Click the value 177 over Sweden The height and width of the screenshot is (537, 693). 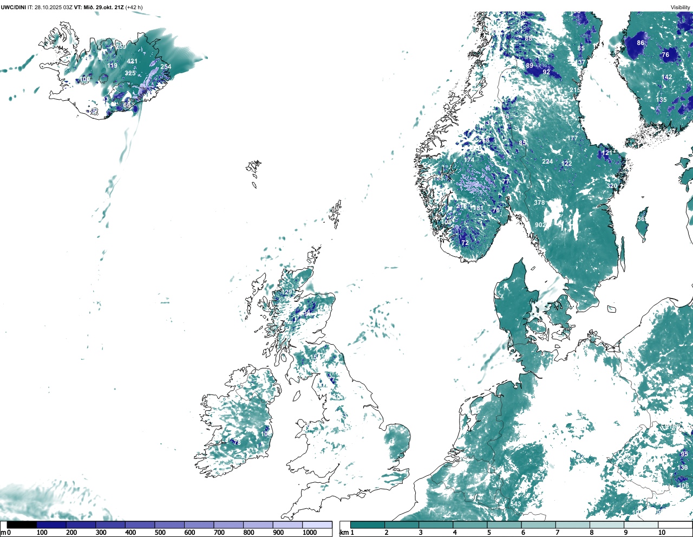click(572, 139)
